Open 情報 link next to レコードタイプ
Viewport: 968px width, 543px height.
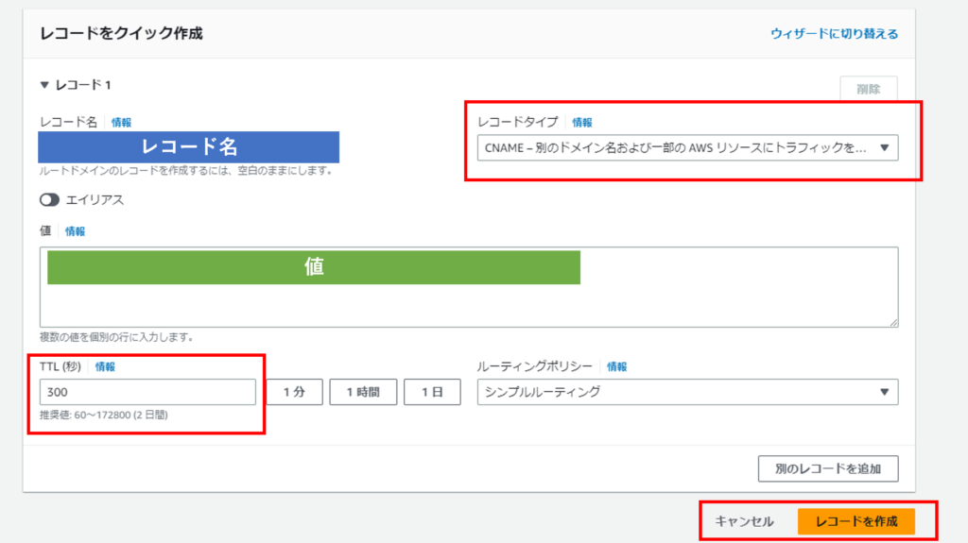point(582,122)
